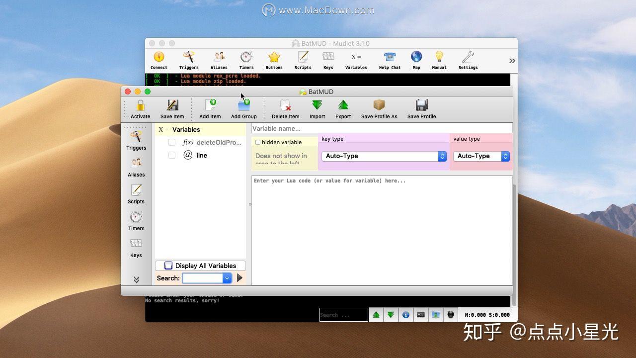
Task: Save the profile with Save Profile button
Action: [421, 108]
